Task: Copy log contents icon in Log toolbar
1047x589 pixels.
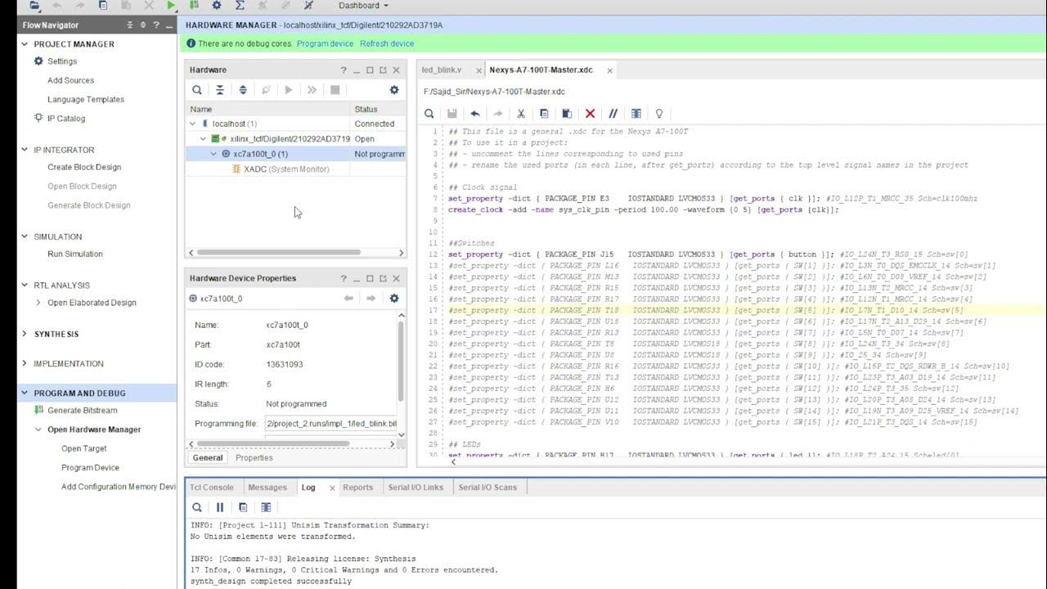Action: (x=243, y=507)
